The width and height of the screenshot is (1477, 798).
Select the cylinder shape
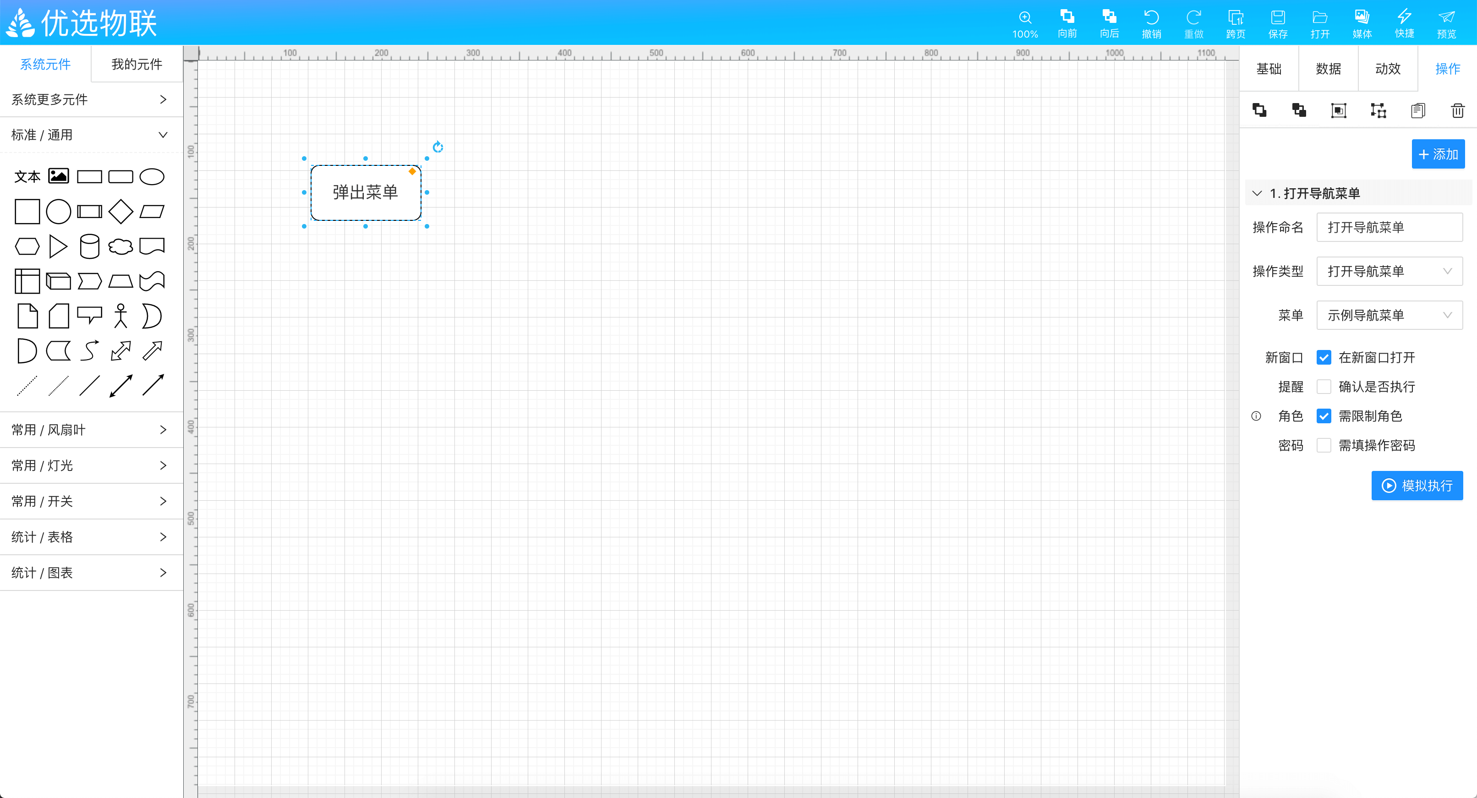(x=89, y=246)
